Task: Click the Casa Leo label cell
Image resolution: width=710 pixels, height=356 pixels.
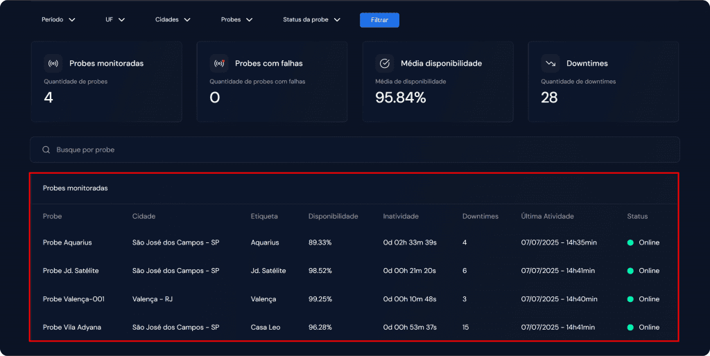Action: pos(266,327)
